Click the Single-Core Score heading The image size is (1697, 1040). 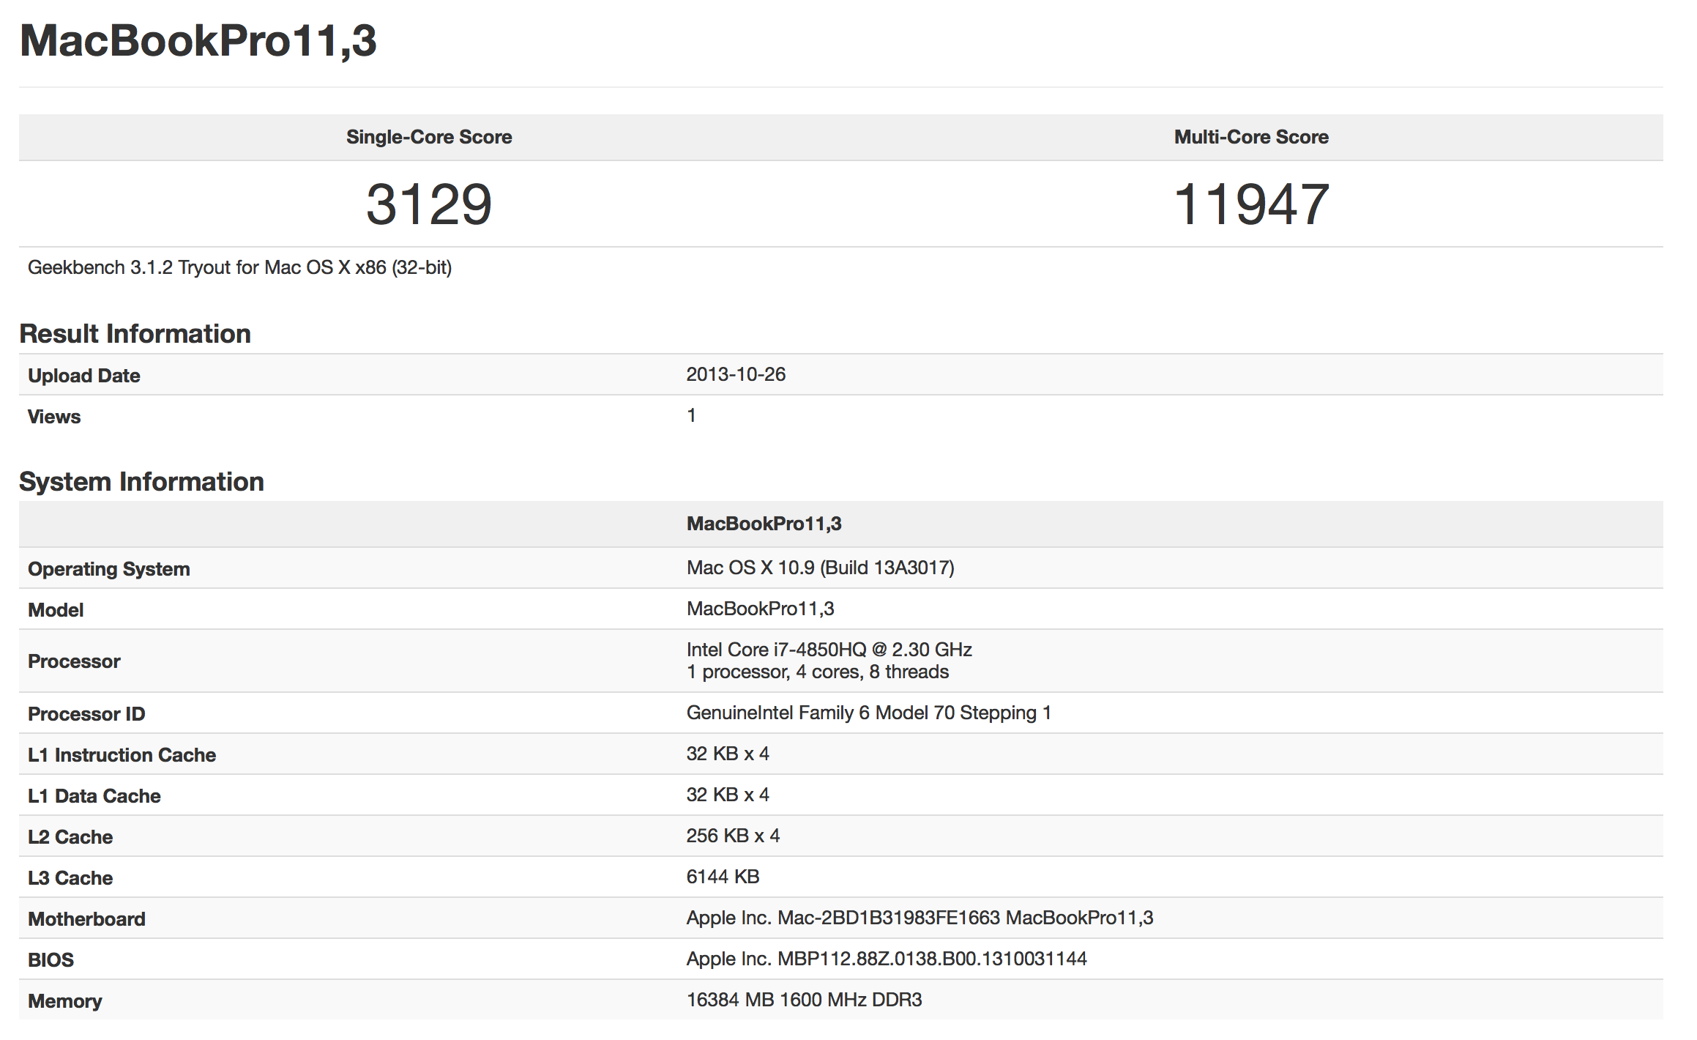click(429, 137)
